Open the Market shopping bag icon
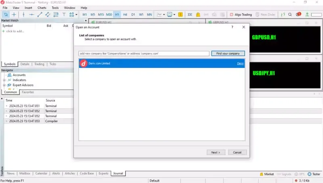 coord(198,15)
